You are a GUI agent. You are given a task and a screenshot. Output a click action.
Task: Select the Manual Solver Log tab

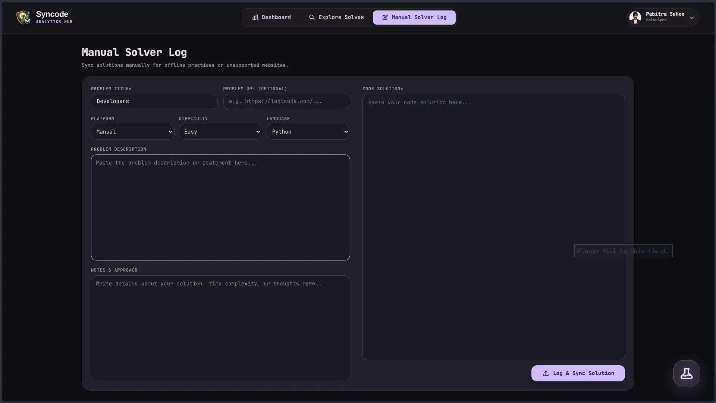(x=414, y=18)
